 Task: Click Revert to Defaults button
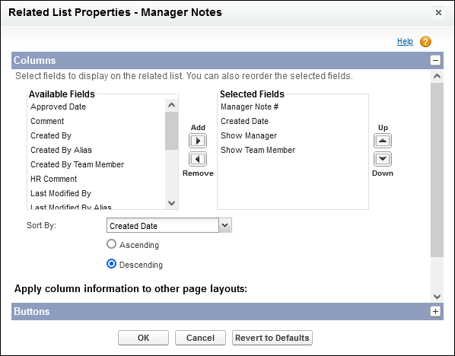point(272,338)
